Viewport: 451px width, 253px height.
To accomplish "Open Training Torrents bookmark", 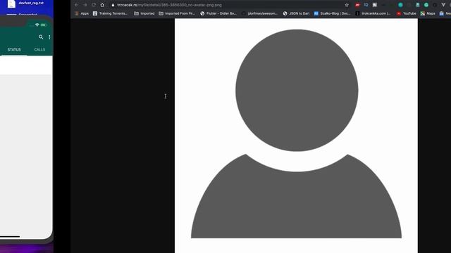I will (110, 13).
